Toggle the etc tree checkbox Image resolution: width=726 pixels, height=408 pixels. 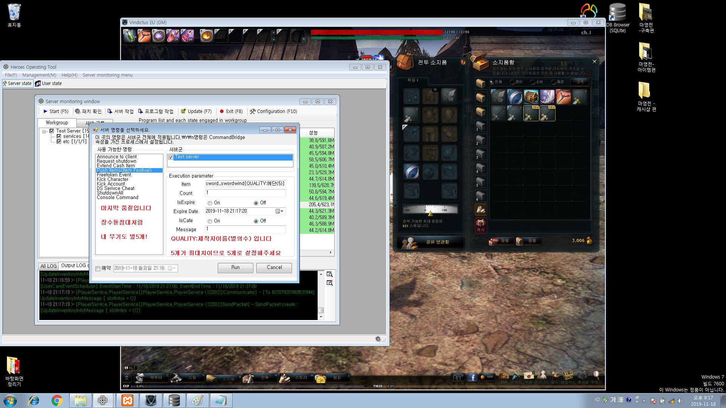coord(59,142)
